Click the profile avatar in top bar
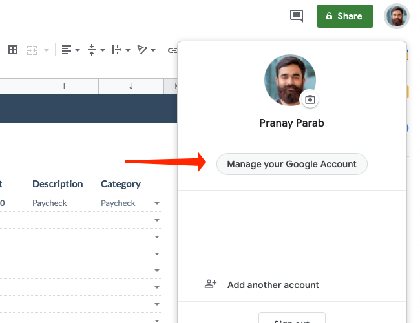The height and width of the screenshot is (323, 420). click(397, 16)
